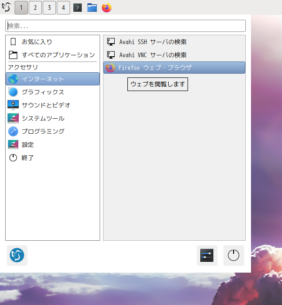Switch to workspace 3
Image resolution: width=282 pixels, height=305 pixels.
pos(49,8)
